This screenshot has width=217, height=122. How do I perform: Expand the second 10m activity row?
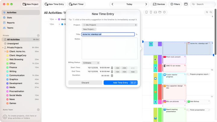(x=59, y=24)
